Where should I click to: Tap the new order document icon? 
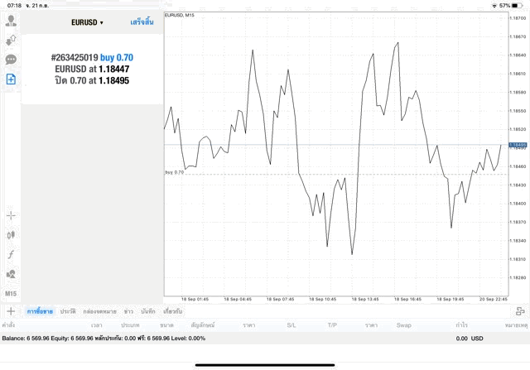point(11,79)
